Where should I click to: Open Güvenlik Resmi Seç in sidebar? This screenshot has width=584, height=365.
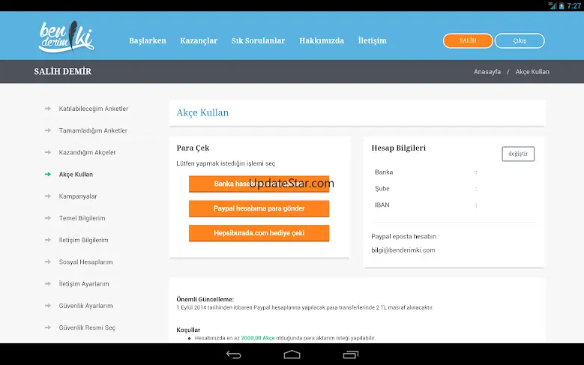[87, 328]
